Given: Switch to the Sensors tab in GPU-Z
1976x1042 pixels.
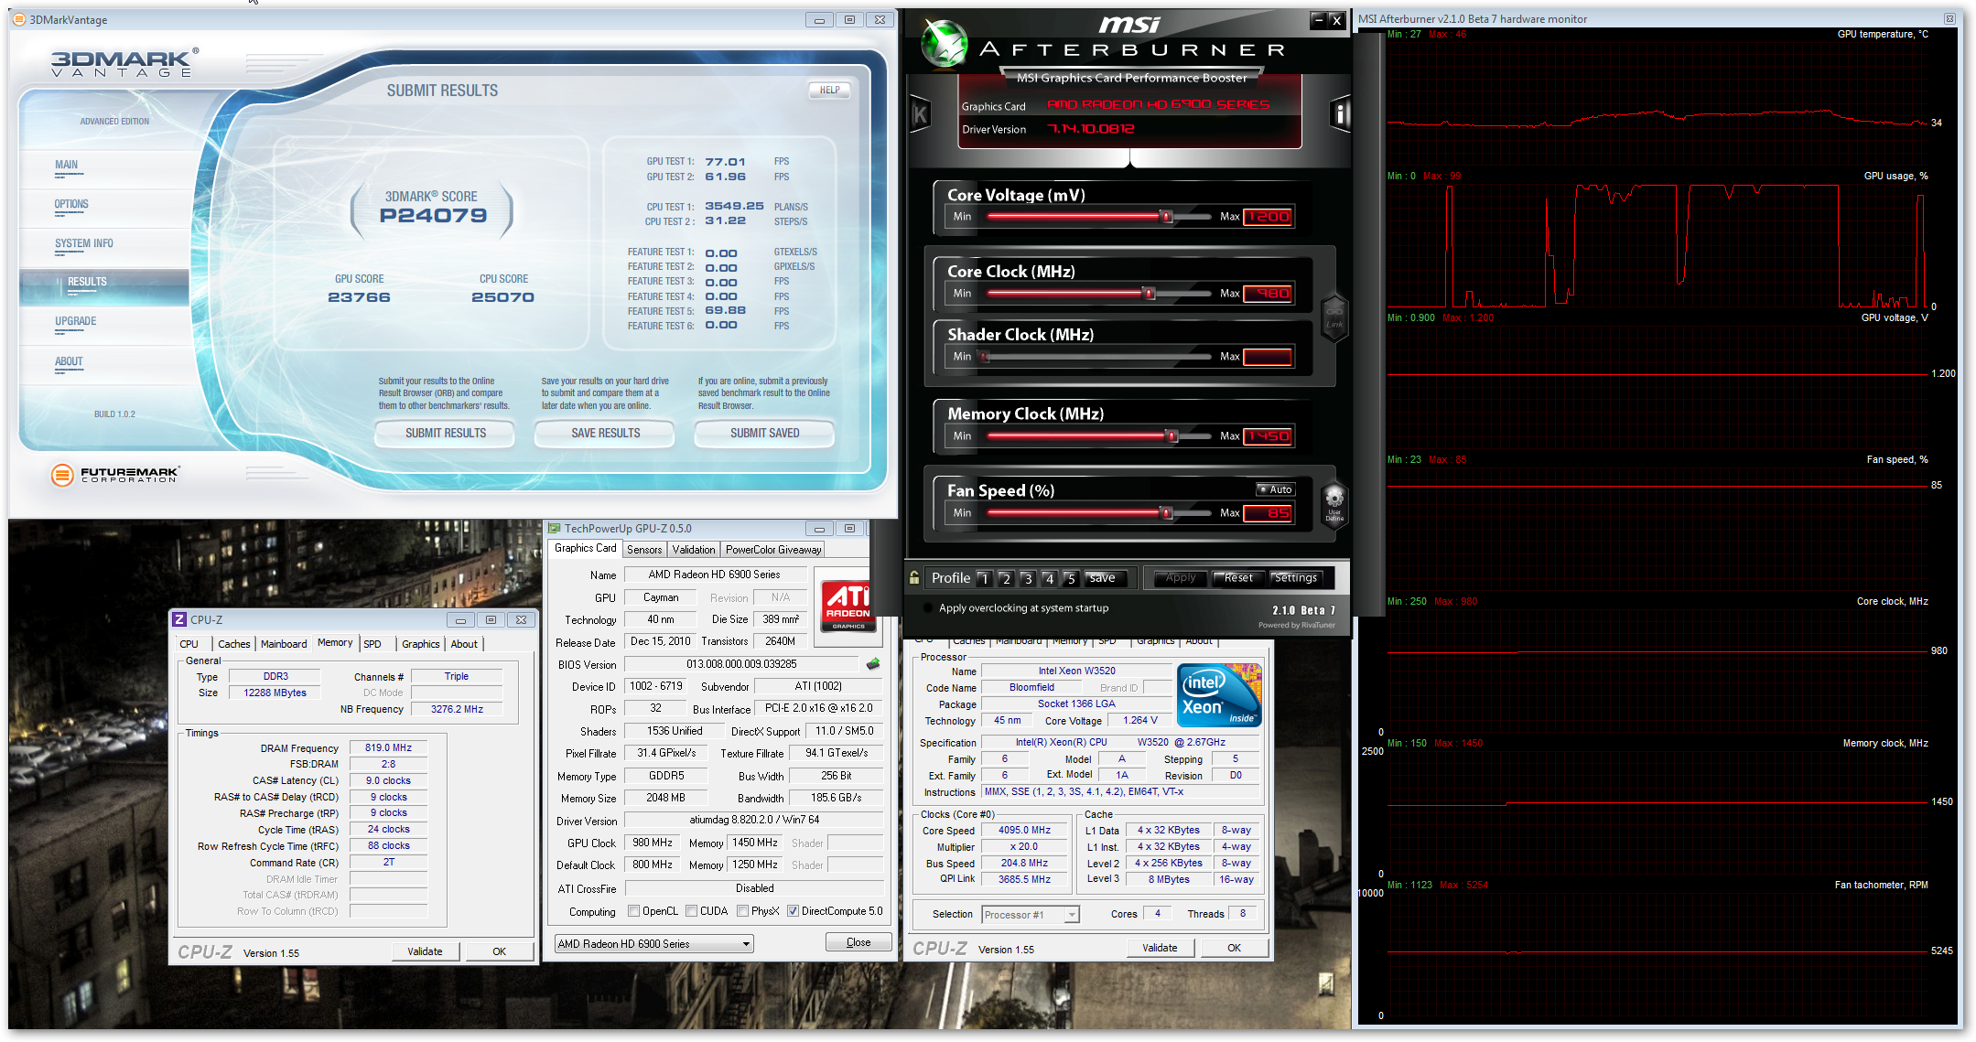Looking at the screenshot, I should (644, 549).
